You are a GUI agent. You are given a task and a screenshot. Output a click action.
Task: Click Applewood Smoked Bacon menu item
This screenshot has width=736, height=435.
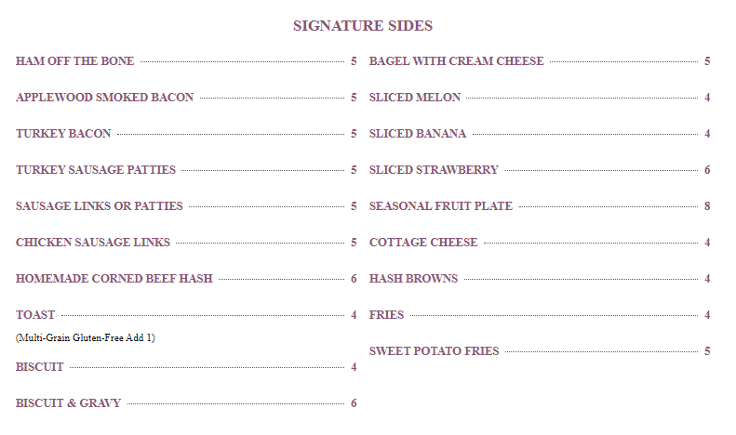(105, 98)
